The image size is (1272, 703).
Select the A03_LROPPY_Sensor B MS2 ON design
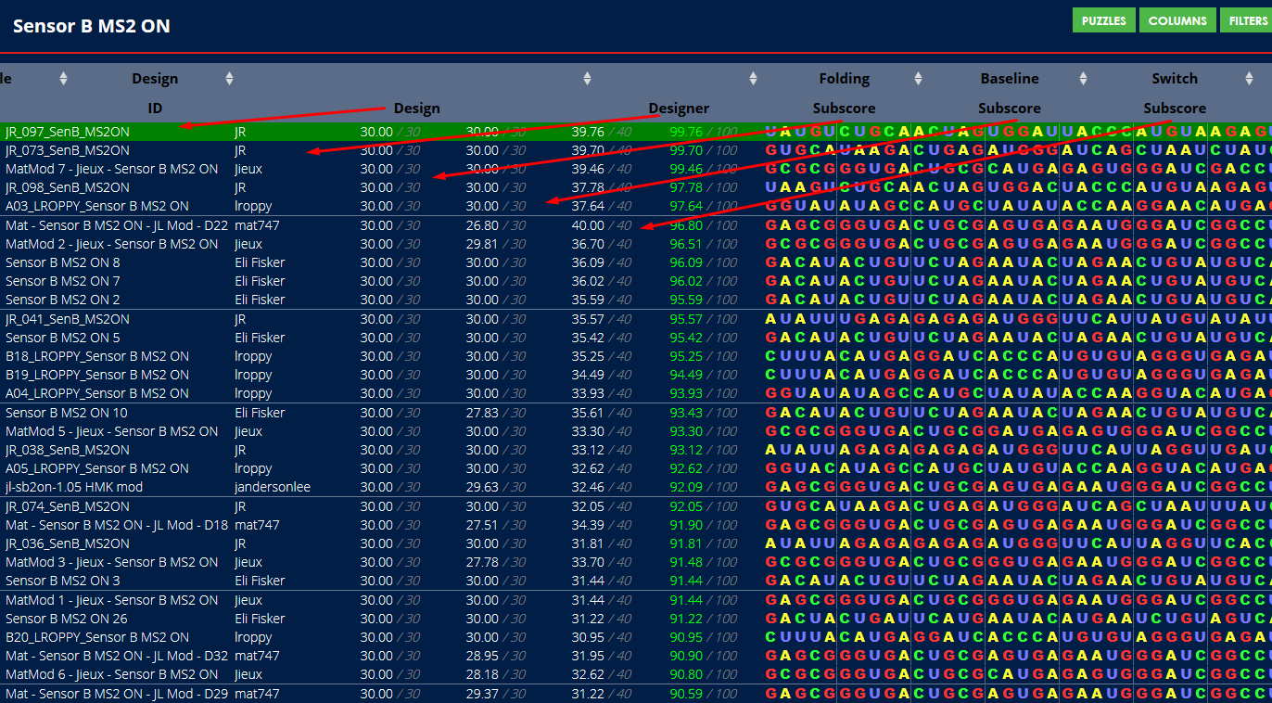click(96, 206)
